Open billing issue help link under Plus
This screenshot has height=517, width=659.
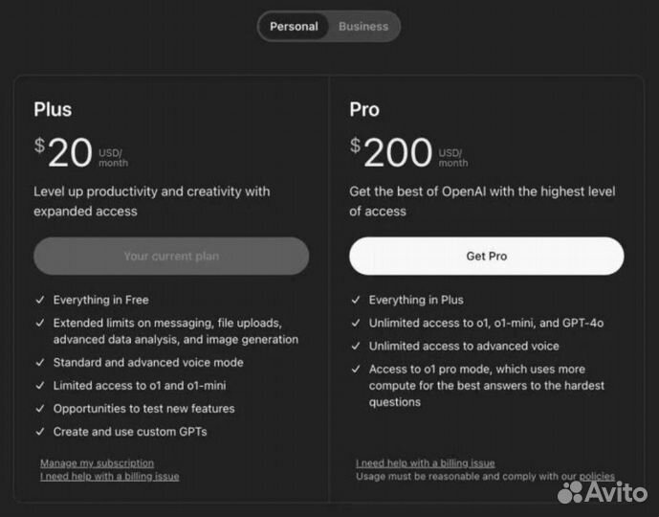109,476
